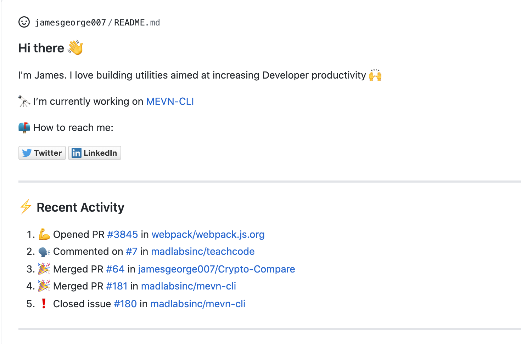
Task: Click the Twitter badge button
Action: (42, 153)
